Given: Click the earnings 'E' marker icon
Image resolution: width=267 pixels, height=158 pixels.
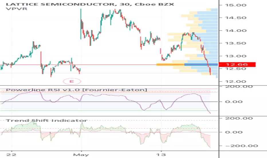Looking at the screenshot, I should pos(72,82).
